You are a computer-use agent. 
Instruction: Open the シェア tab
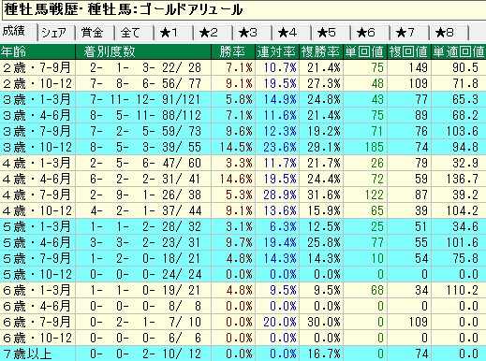[x=57, y=33]
